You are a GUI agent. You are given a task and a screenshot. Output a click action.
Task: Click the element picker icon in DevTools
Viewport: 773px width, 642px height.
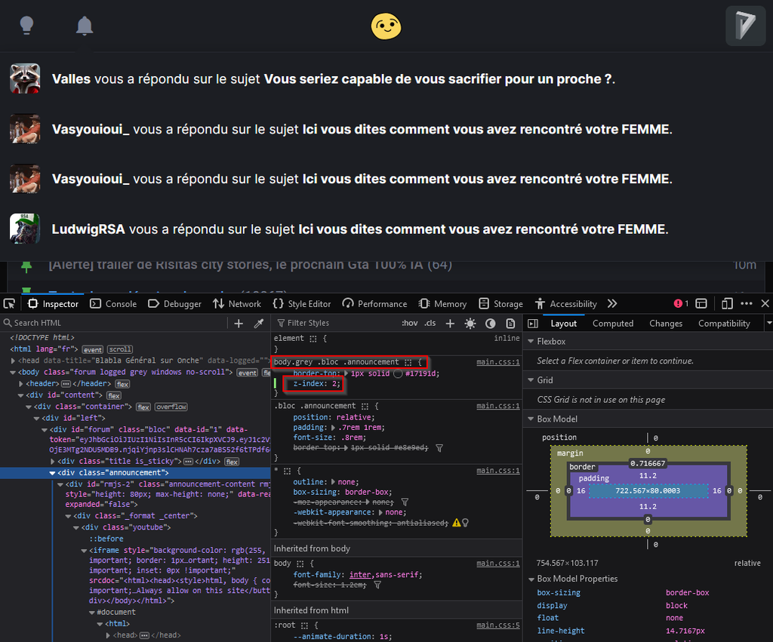[x=9, y=304]
